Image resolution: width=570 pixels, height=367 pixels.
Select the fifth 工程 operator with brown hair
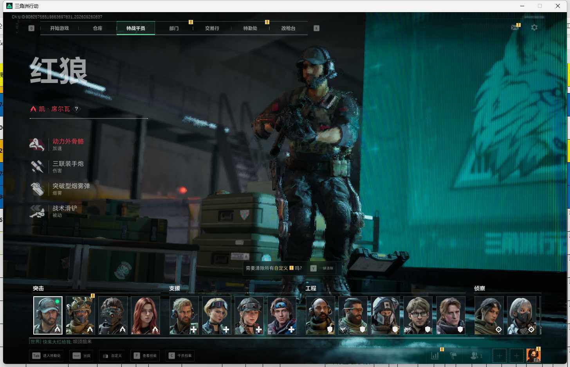coord(451,315)
